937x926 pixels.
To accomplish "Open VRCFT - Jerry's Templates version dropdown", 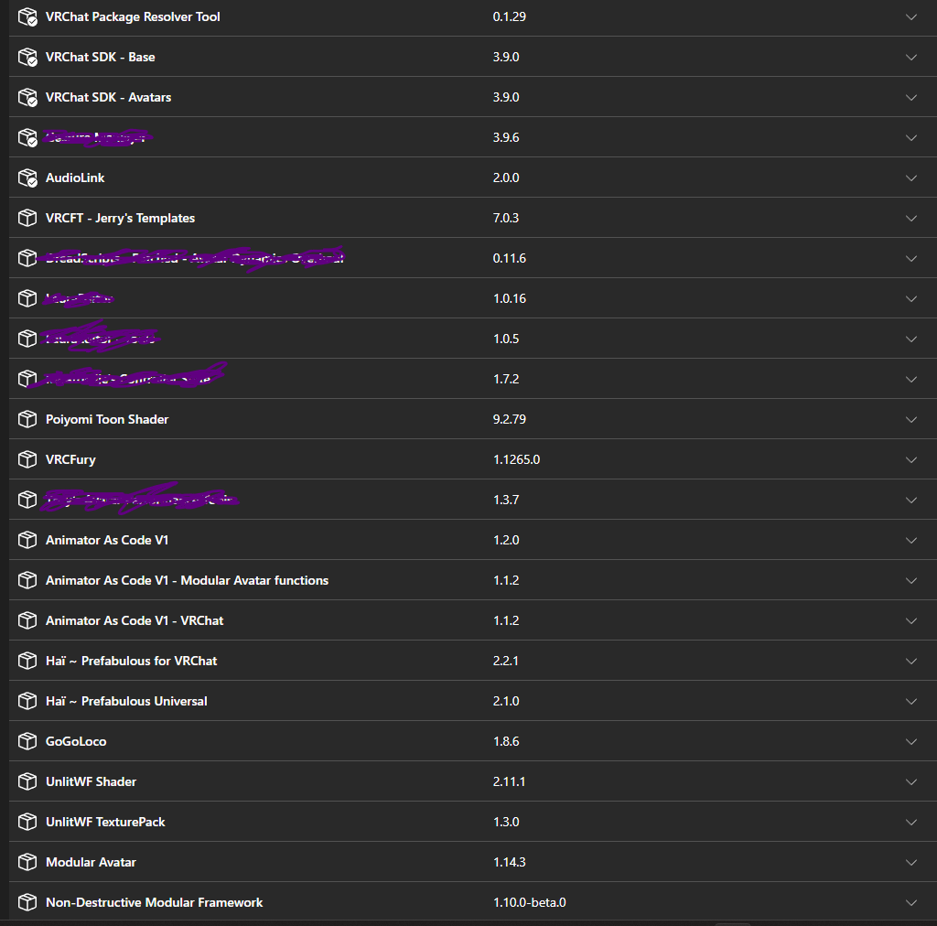I will click(x=911, y=218).
